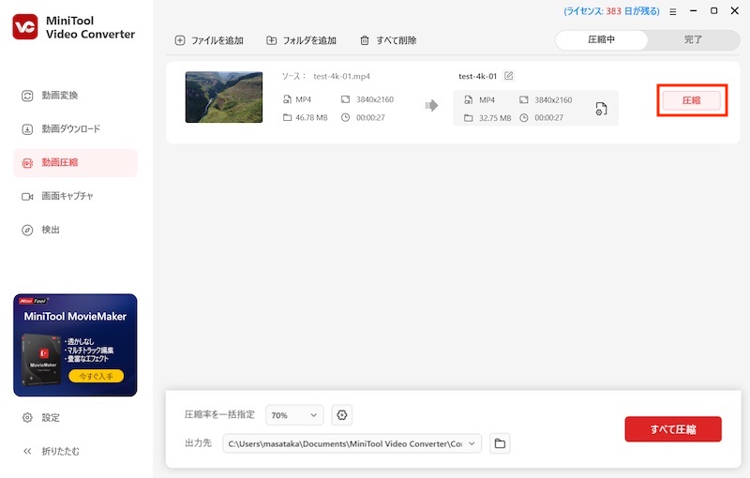Select 動画圧縮 in the sidebar
The image size is (750, 478).
pyautogui.click(x=60, y=162)
